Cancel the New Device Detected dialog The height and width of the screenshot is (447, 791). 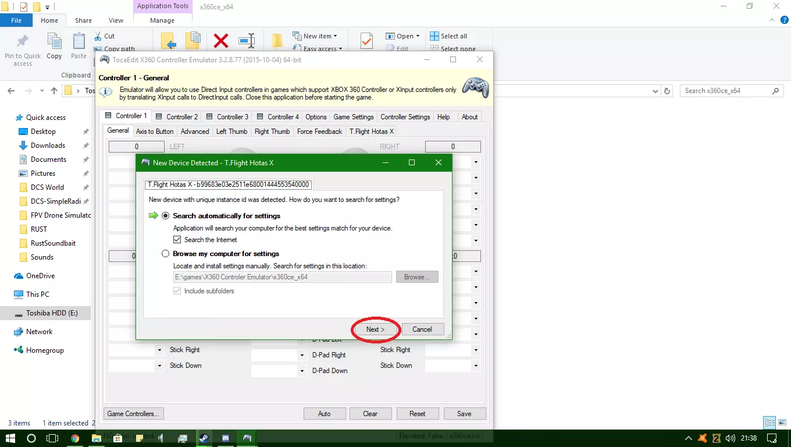422,329
